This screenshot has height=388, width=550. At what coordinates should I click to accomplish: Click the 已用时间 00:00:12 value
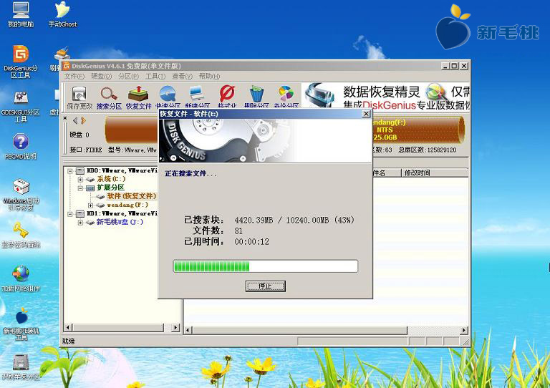point(251,241)
